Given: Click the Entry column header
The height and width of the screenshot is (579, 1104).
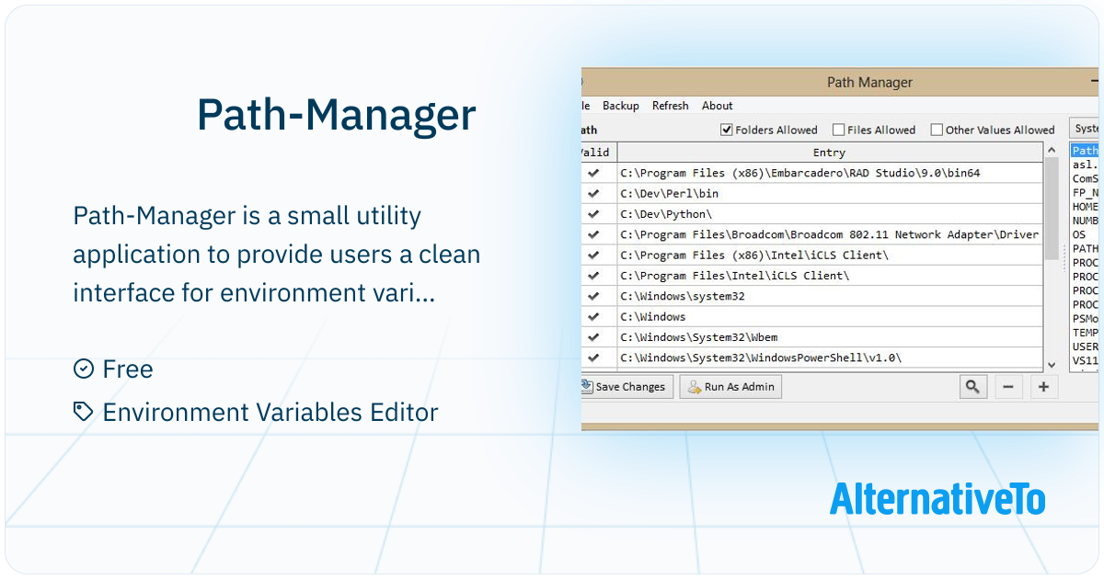Looking at the screenshot, I should (829, 153).
